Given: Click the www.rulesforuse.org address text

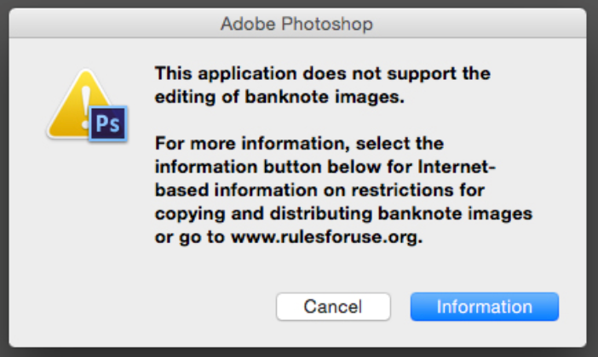Looking at the screenshot, I should (x=326, y=237).
